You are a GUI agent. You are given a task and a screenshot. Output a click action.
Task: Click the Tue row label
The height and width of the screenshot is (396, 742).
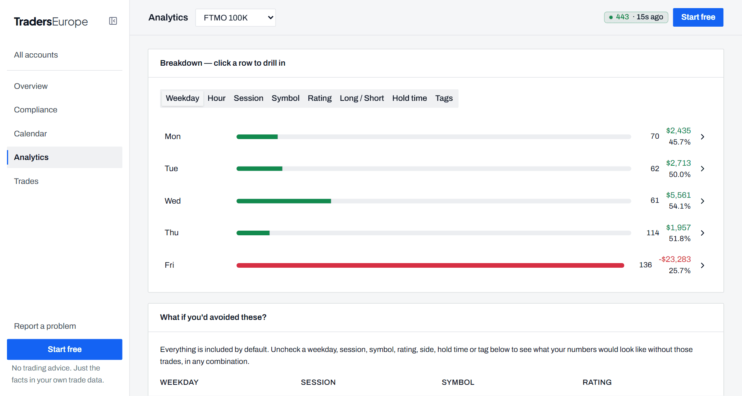pos(171,168)
